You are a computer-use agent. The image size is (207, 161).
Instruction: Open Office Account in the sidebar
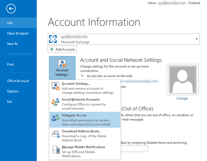click(18, 81)
